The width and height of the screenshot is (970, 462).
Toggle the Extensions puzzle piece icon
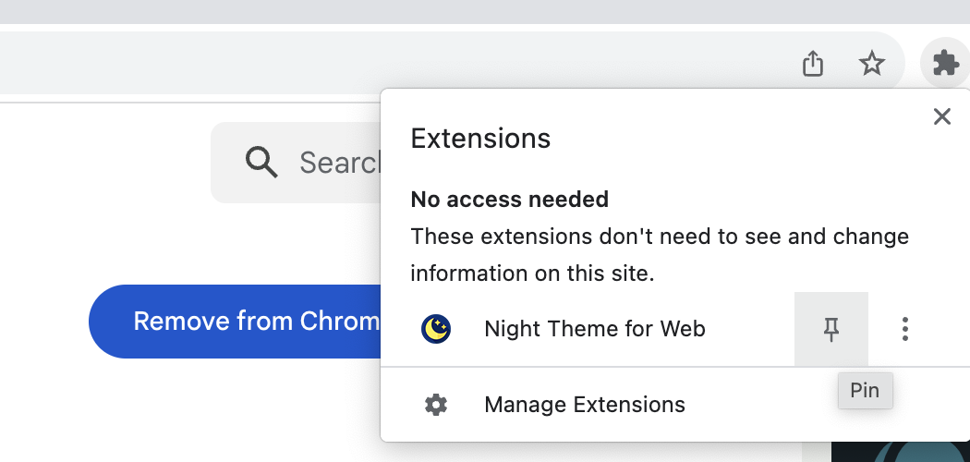[945, 64]
